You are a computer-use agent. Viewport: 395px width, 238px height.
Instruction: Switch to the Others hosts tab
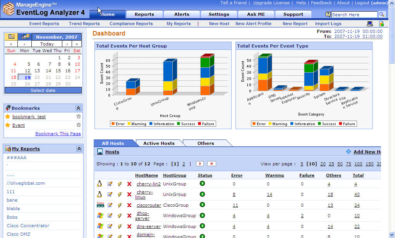click(x=206, y=143)
